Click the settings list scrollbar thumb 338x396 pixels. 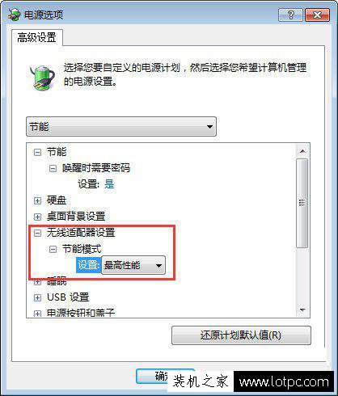point(302,203)
